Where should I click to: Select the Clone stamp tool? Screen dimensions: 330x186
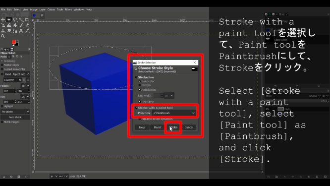coord(3,31)
